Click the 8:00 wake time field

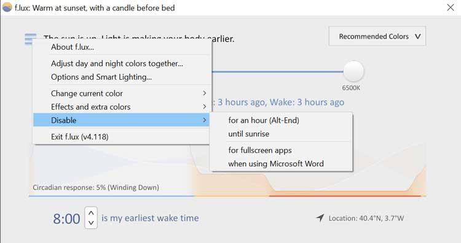66,218
